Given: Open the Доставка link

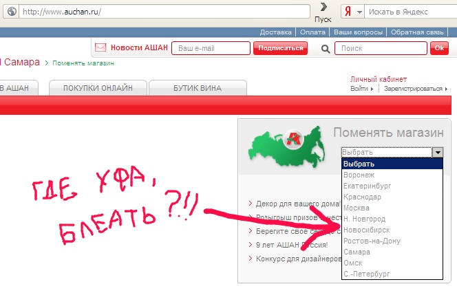Looking at the screenshot, I should click(275, 32).
